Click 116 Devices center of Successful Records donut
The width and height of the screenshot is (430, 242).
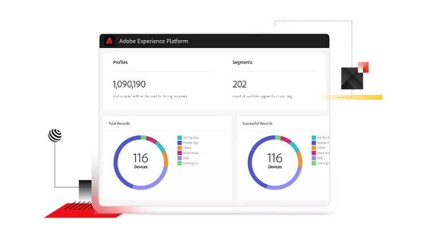click(275, 160)
